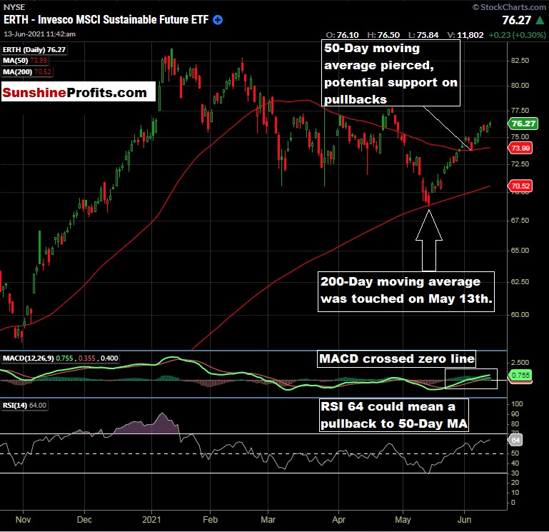Click the L: 75.84 low value
The width and height of the screenshot is (549, 532).
coord(423,35)
